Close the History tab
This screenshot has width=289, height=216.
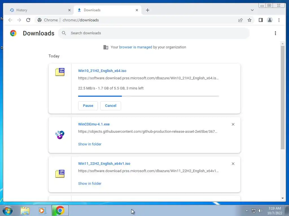pyautogui.click(x=69, y=10)
